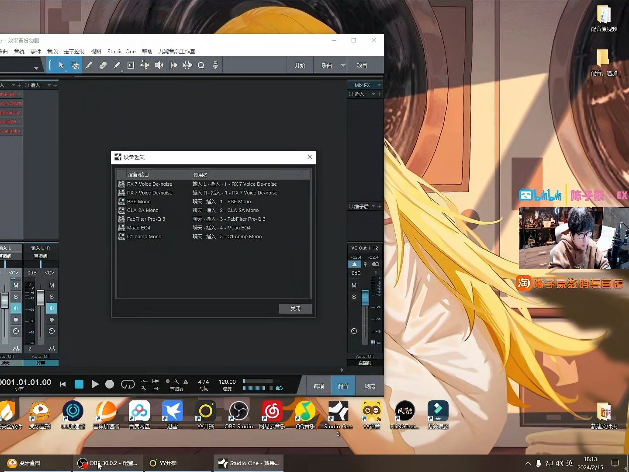The height and width of the screenshot is (472, 629).
Task: Click the Strip Silence toolbar icon
Action: coord(173,65)
